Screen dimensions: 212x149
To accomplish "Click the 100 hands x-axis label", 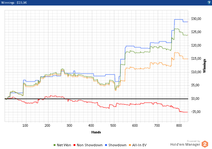I will tap(25, 125).
